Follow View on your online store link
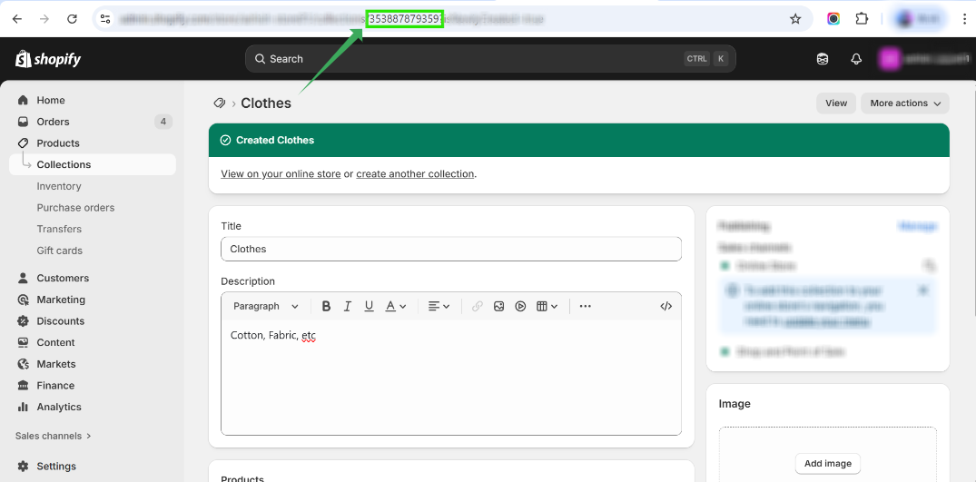This screenshot has width=976, height=482. 281,174
